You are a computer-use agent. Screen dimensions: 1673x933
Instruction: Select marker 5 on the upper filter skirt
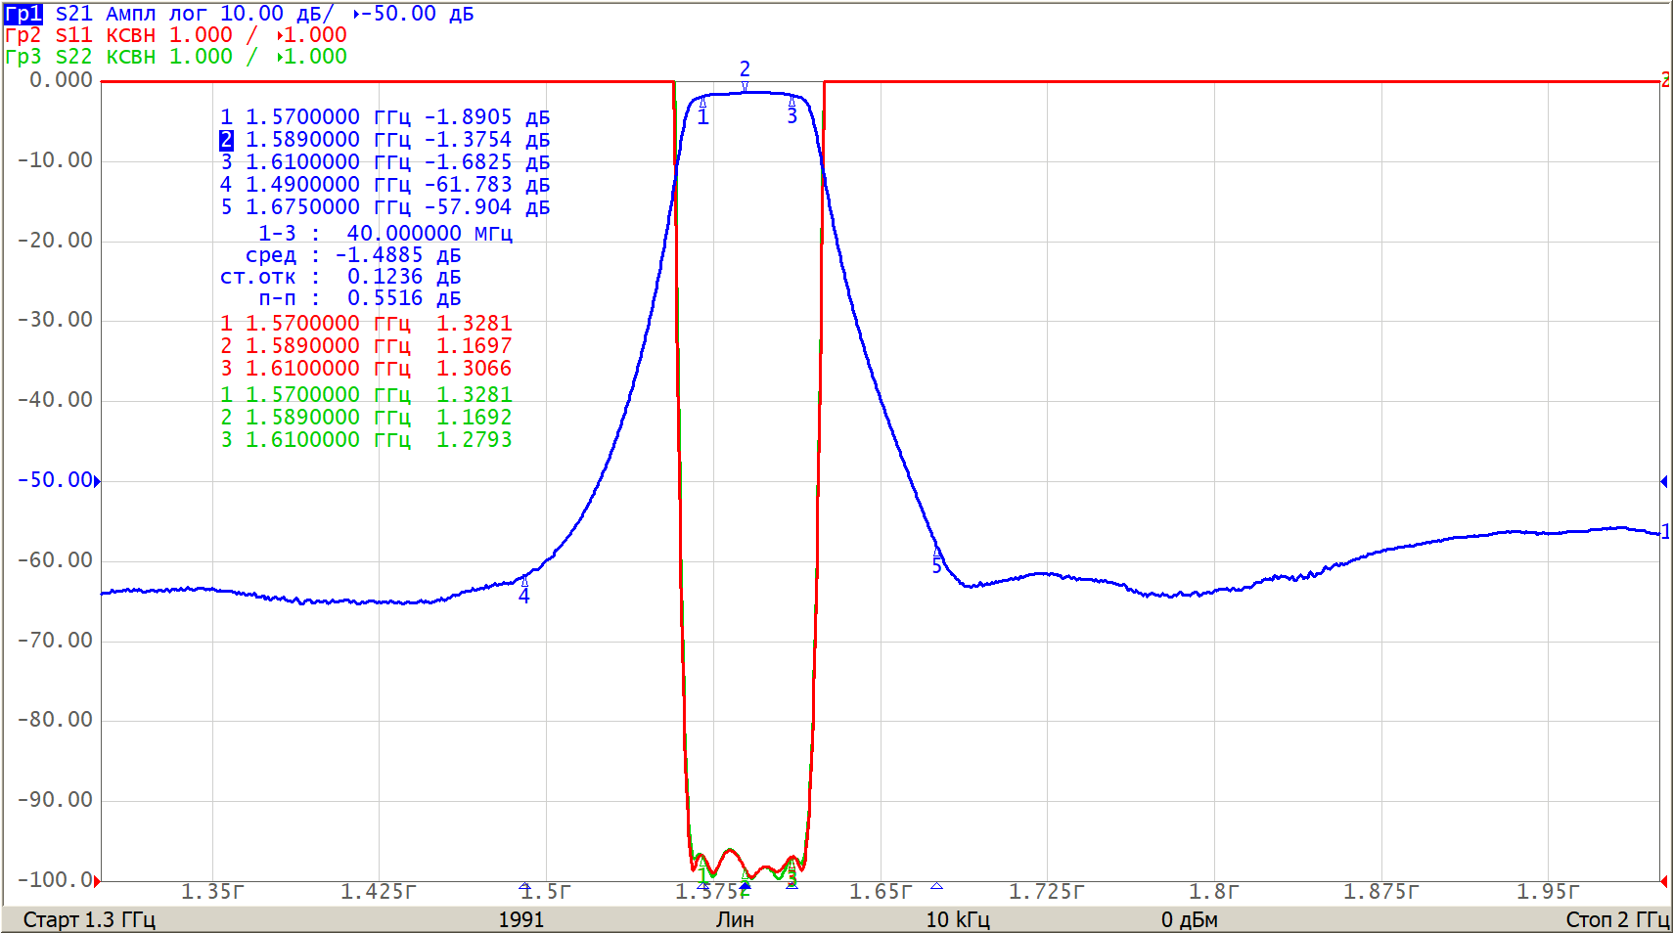[x=936, y=553]
